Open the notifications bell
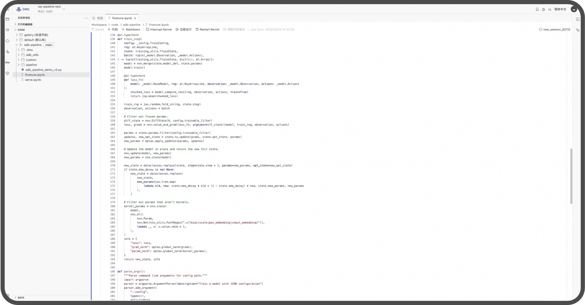The image size is (585, 305). 537,9
